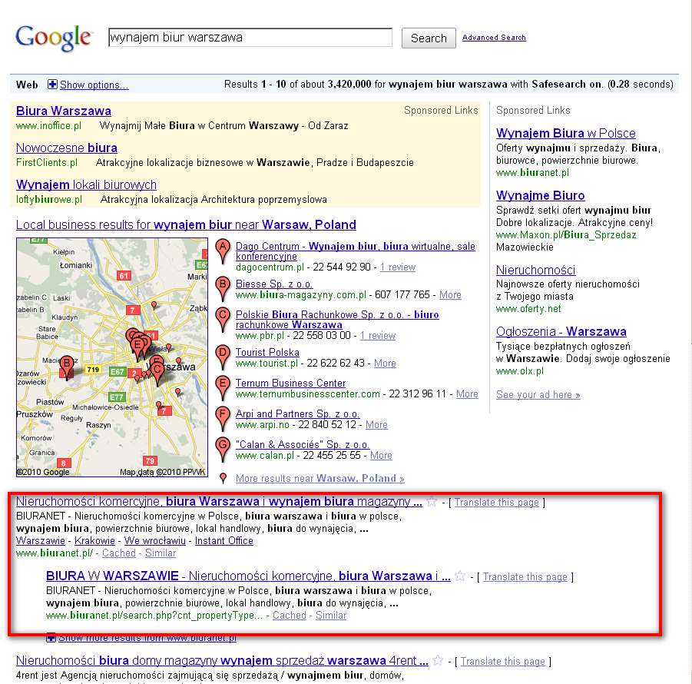Click map marker A next to Dago Centrum
692x684 pixels.
[x=223, y=251]
